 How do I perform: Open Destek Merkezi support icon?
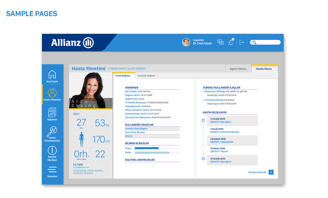coord(52,150)
